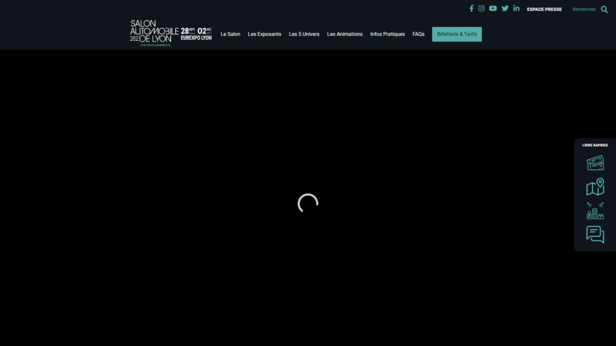Click into the Rechercher search field
The height and width of the screenshot is (346, 616).
[x=584, y=9]
